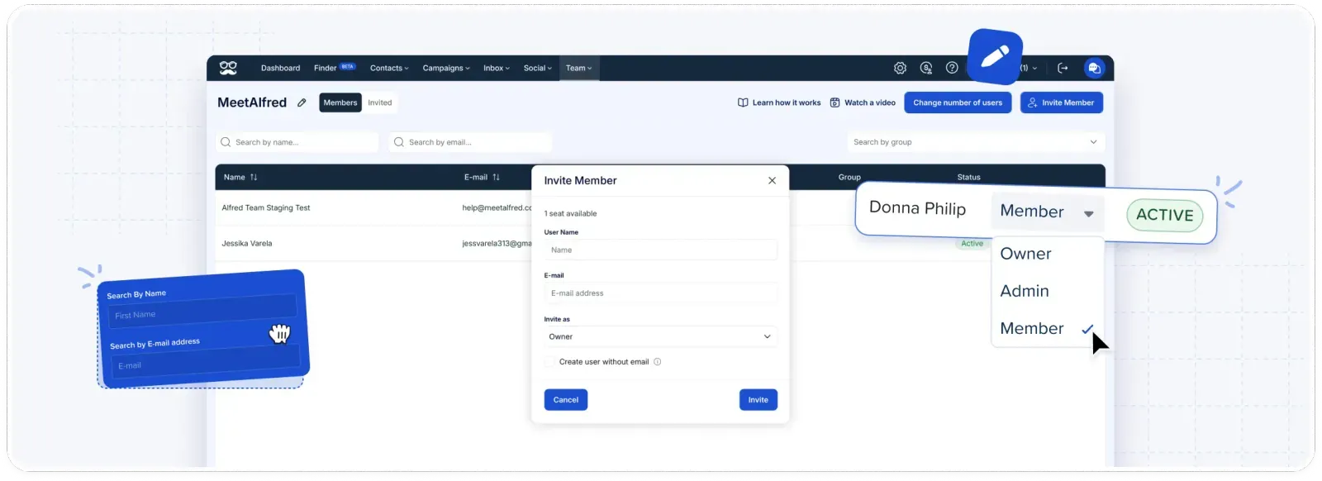Expand the Inbox menu
The width and height of the screenshot is (1322, 481).
[497, 68]
